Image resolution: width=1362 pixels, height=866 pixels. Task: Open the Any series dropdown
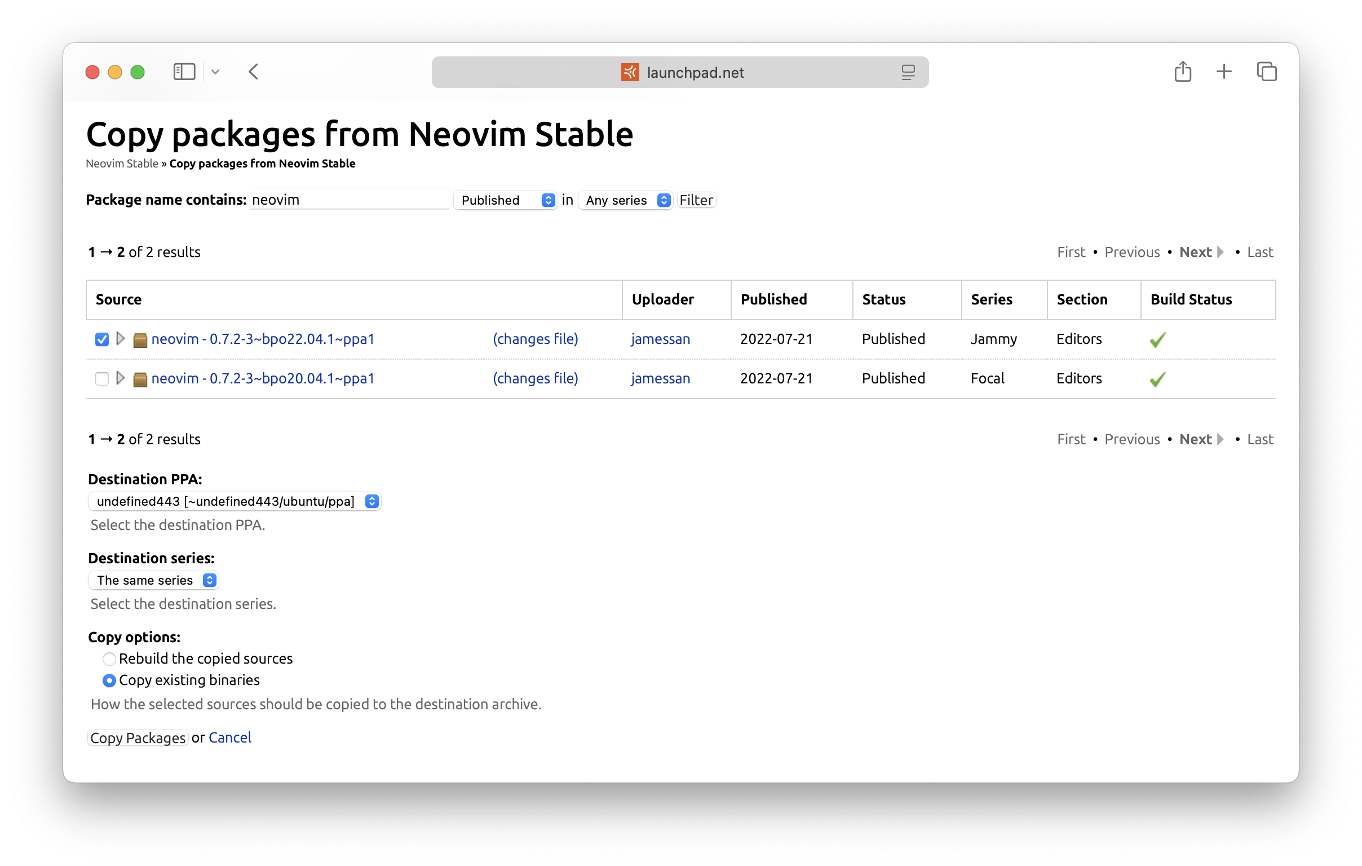[625, 200]
